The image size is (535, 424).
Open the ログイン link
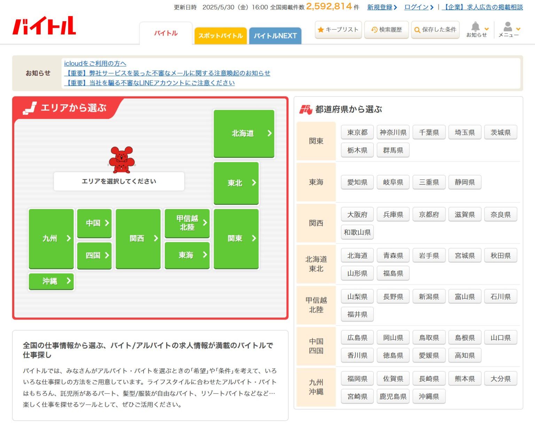417,7
